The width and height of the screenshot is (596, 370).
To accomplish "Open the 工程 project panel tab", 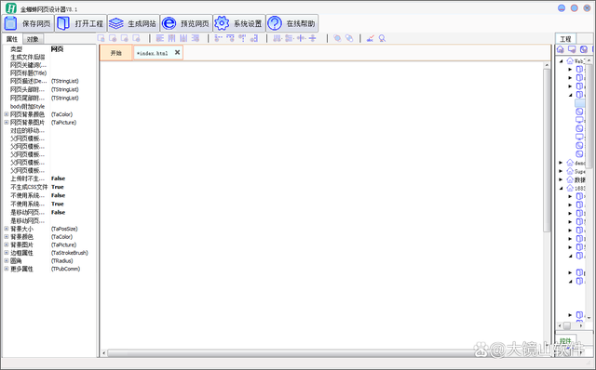I will point(565,39).
